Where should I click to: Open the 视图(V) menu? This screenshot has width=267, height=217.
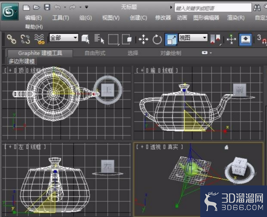[111, 18]
